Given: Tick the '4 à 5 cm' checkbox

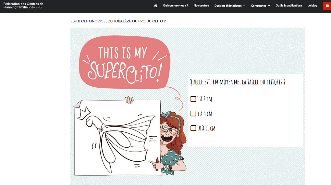Looking at the screenshot, I should pyautogui.click(x=193, y=113).
